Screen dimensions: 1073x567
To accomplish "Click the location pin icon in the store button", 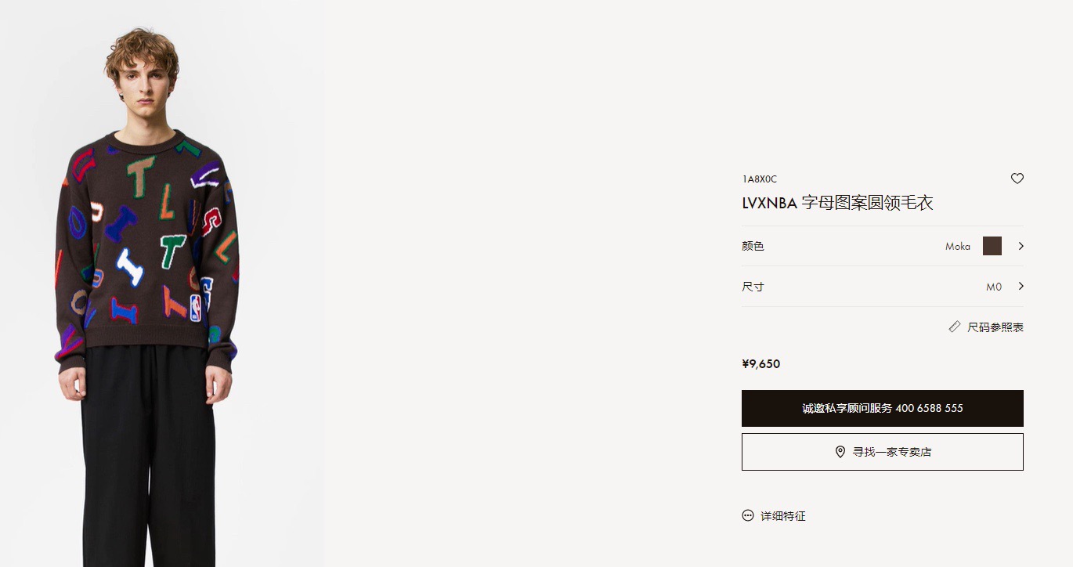I will point(840,452).
